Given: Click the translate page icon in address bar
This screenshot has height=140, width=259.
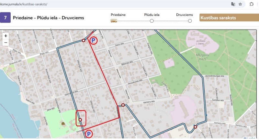Looking at the screenshot, I should [233, 4].
